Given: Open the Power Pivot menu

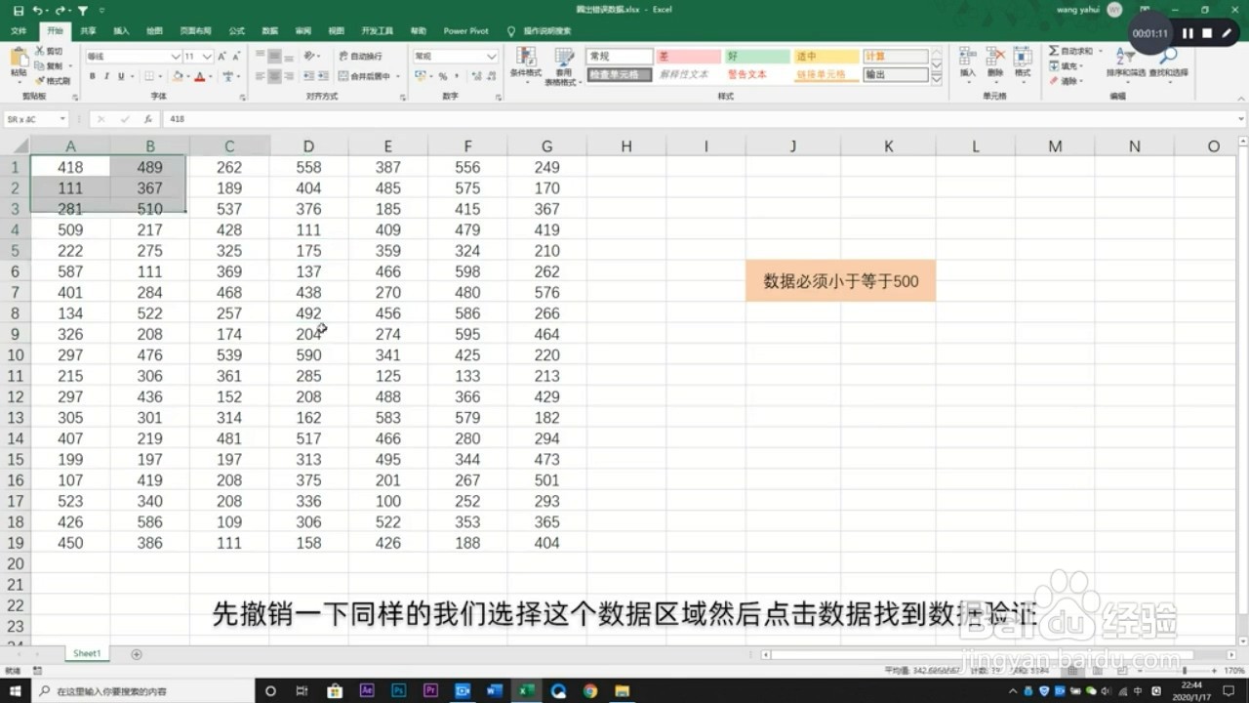Looking at the screenshot, I should pos(465,30).
